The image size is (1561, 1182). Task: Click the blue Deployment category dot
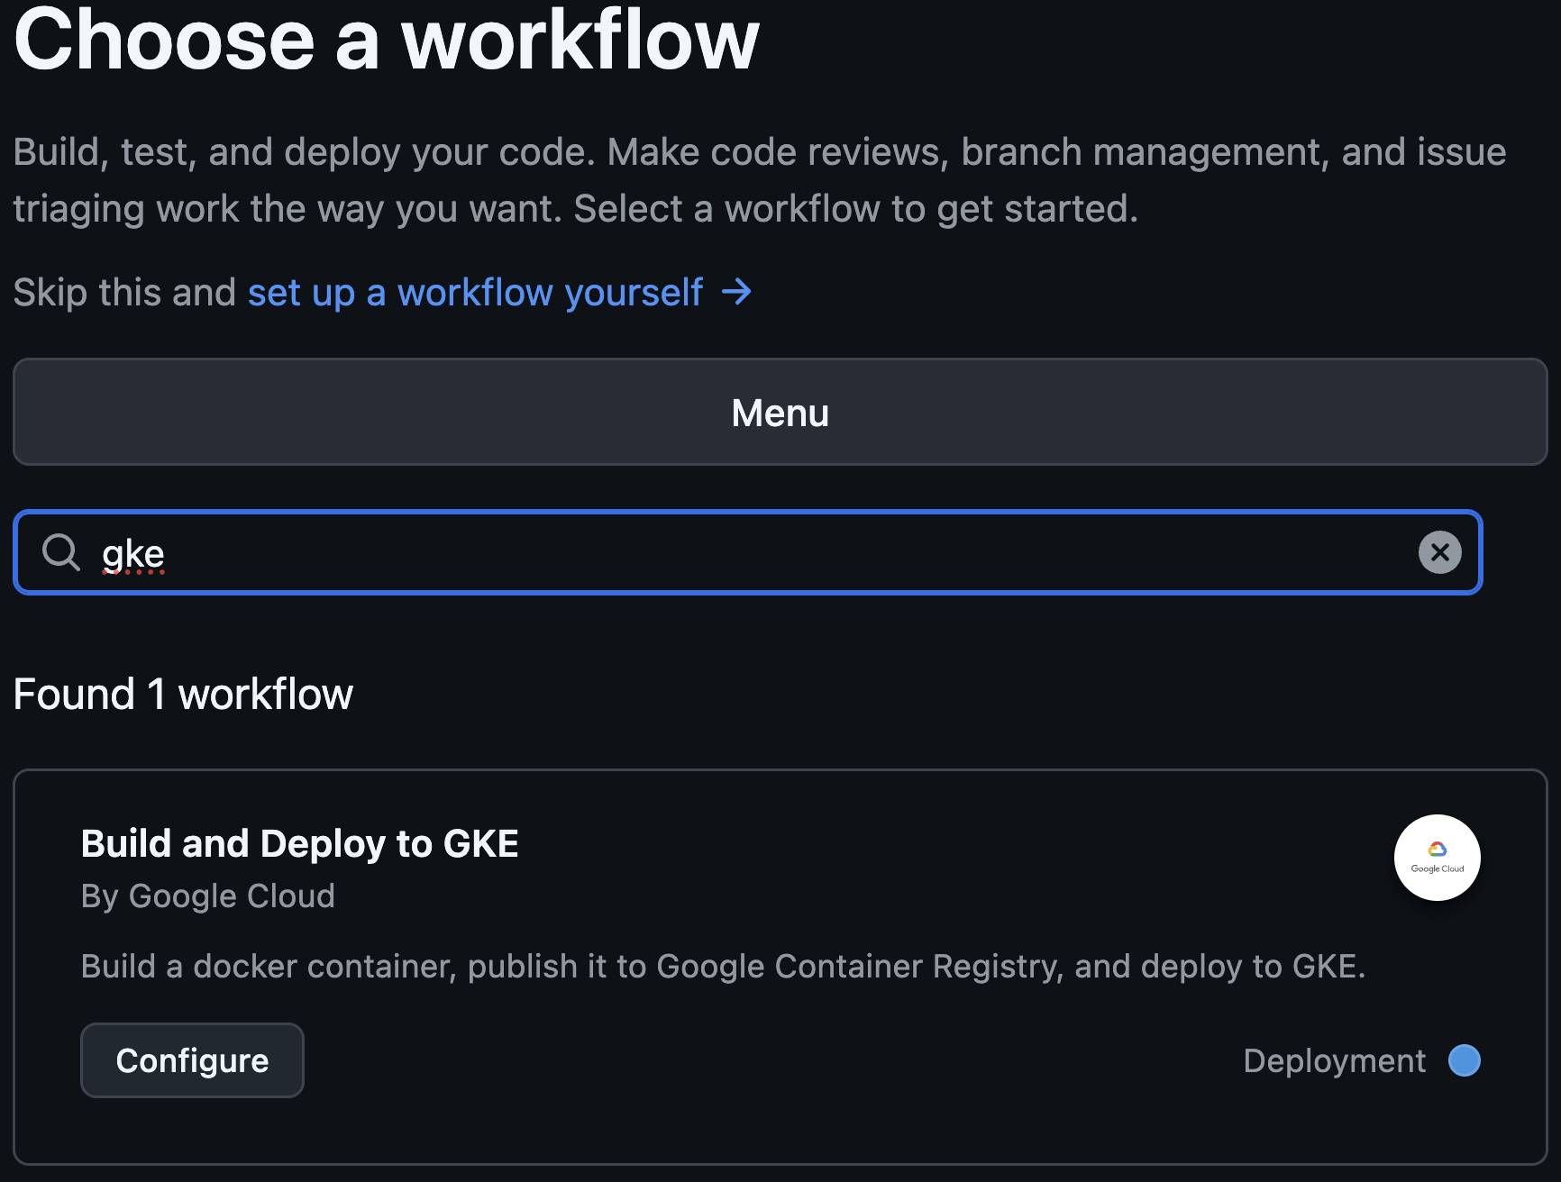pos(1464,1060)
